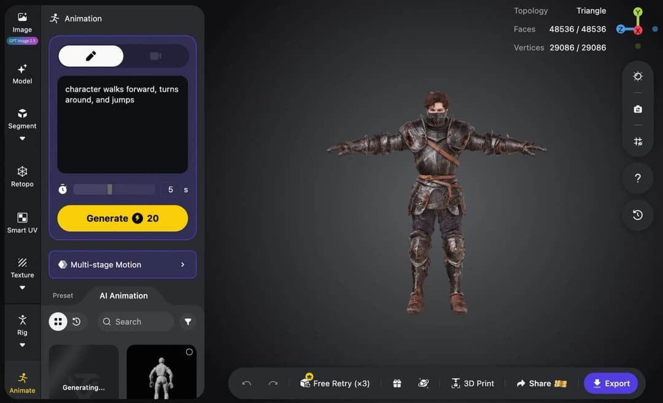Snap view to the X axis
The image size is (663, 403).
[x=638, y=30]
